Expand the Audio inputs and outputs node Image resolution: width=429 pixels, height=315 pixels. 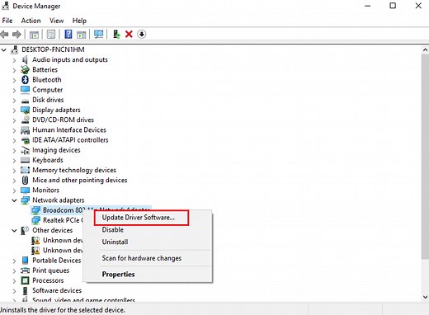[14, 60]
